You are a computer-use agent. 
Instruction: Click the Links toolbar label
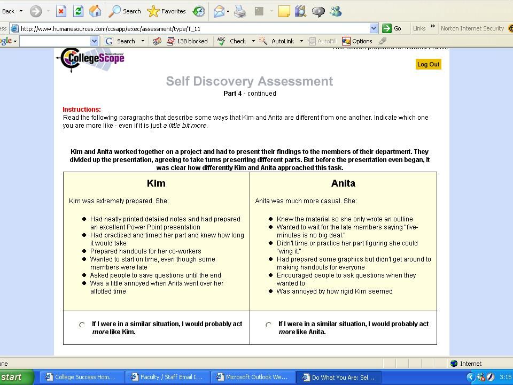[419, 28]
